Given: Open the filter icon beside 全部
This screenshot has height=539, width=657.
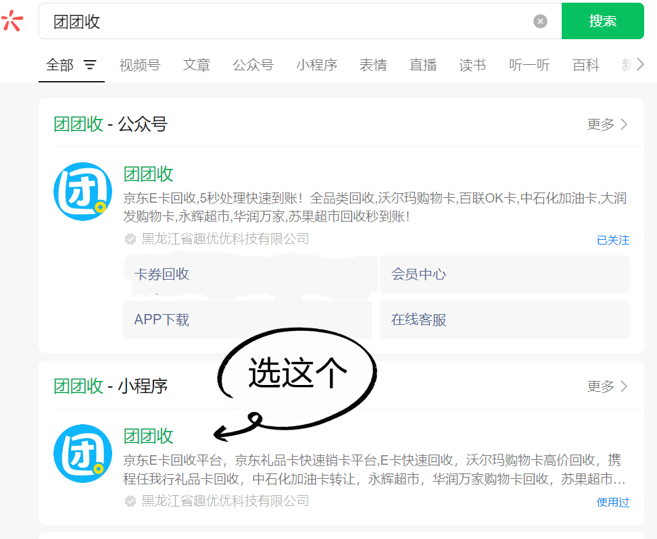Looking at the screenshot, I should pyautogui.click(x=90, y=64).
